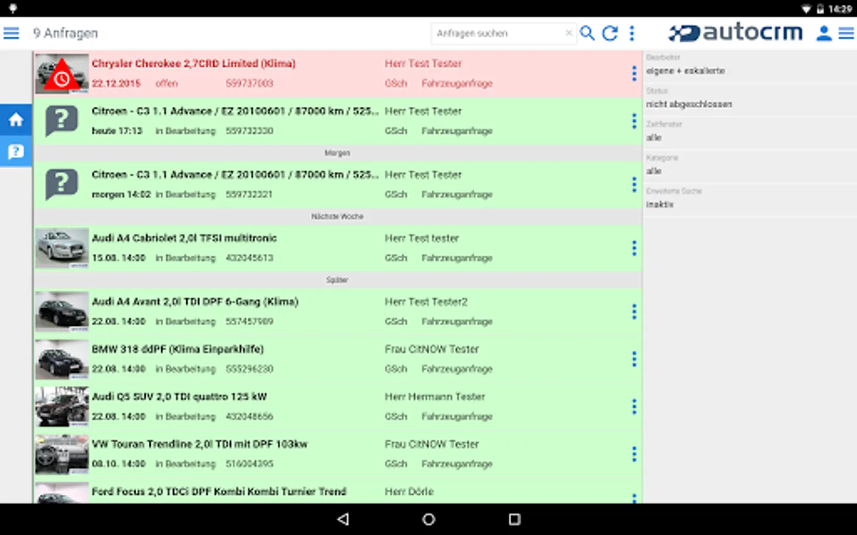The height and width of the screenshot is (535, 857).
Task: Focus the Anfragen suchen search field
Action: [x=503, y=33]
